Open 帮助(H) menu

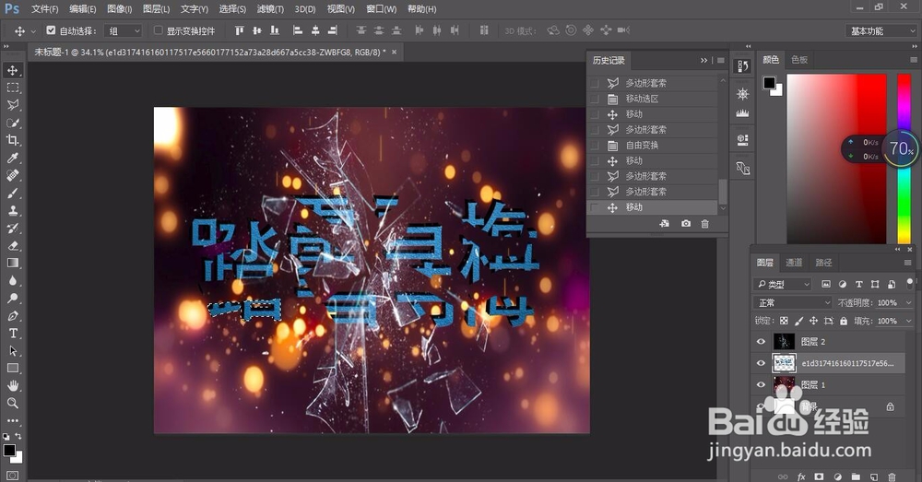coord(421,9)
